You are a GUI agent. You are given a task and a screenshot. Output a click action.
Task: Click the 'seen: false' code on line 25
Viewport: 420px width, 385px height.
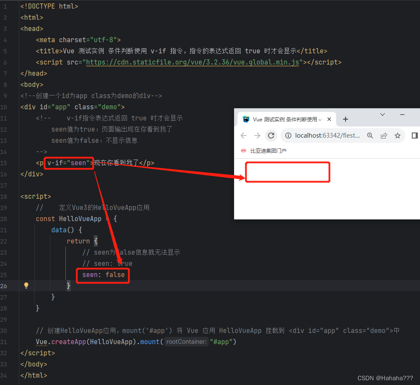point(103,275)
